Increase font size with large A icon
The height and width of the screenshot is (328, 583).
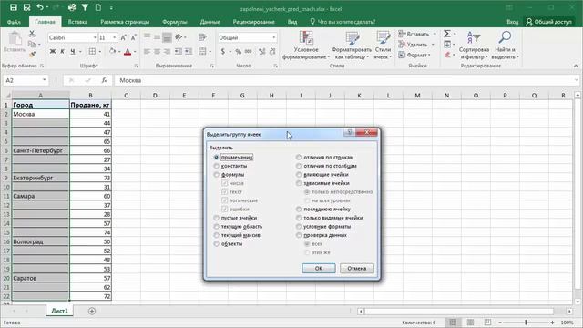(124, 37)
